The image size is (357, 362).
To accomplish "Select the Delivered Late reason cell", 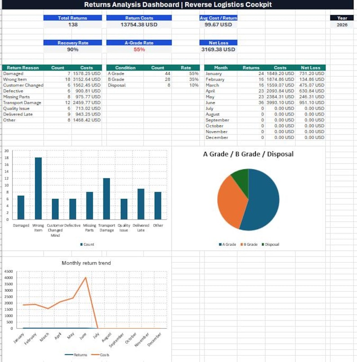I will click(x=22, y=114).
